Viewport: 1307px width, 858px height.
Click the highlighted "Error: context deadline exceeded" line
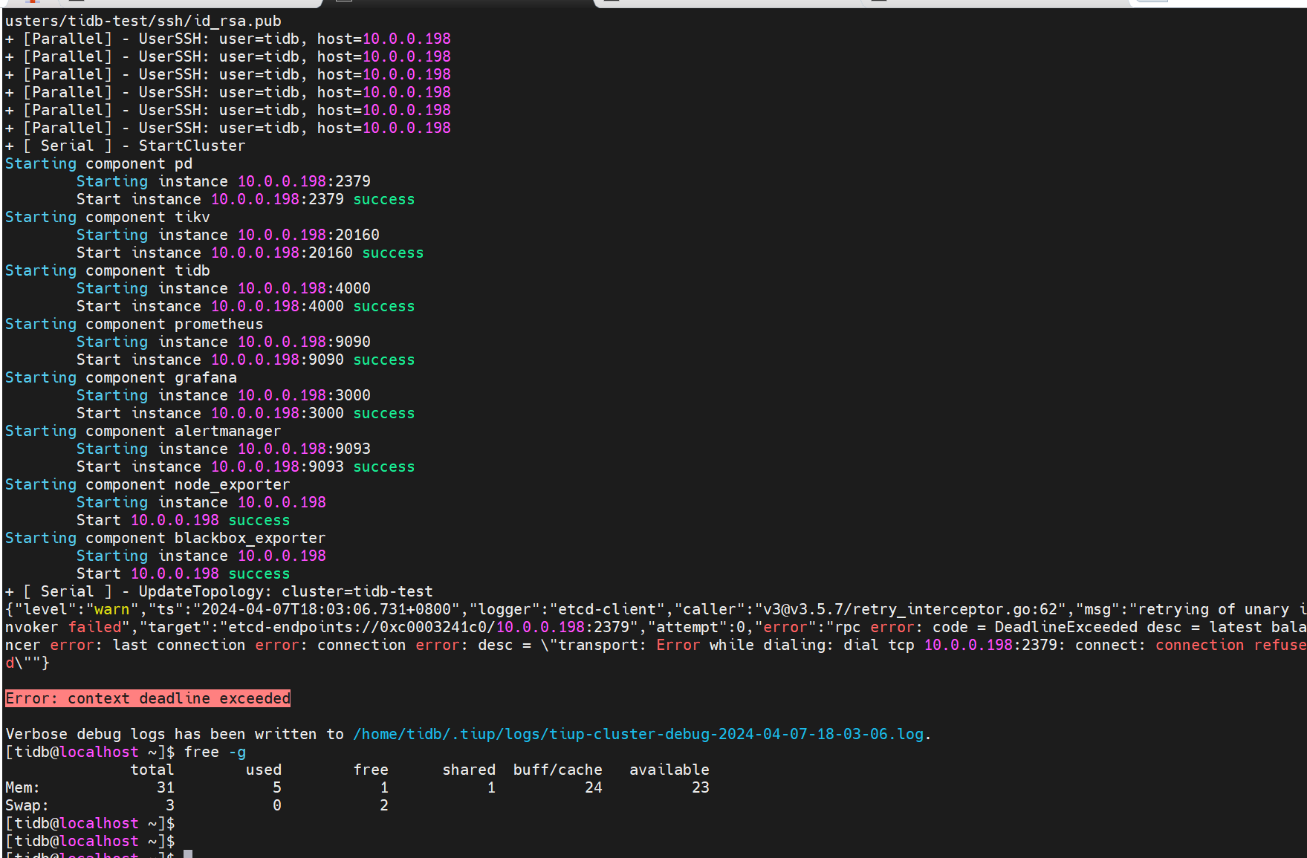148,698
